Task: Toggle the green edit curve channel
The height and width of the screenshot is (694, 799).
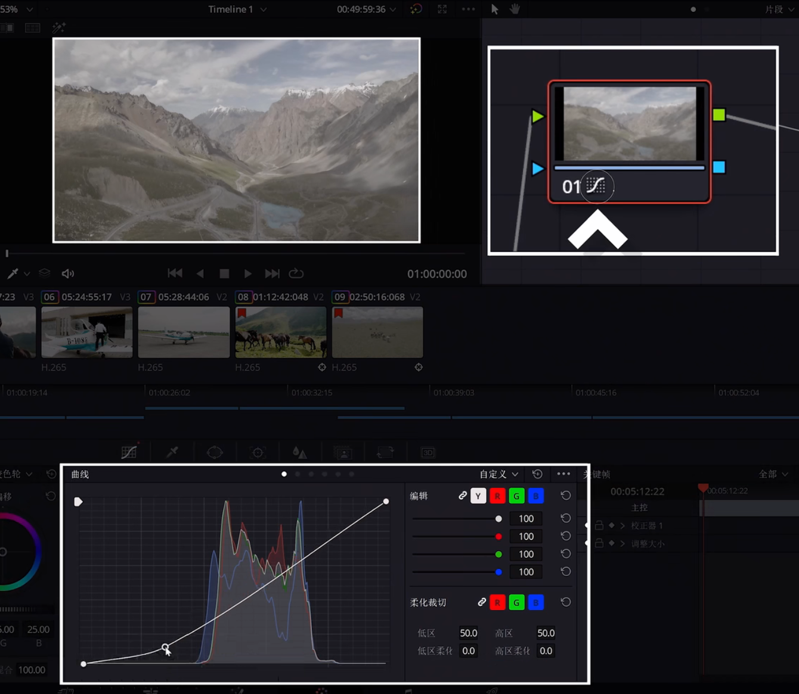Action: [516, 496]
